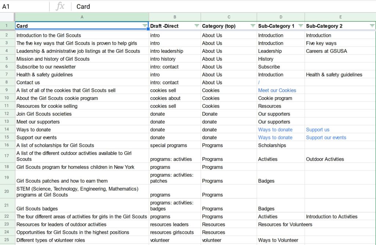The height and width of the screenshot is (245, 376).
Task: Open the Ways to donate link in row 15
Action: [275, 138]
